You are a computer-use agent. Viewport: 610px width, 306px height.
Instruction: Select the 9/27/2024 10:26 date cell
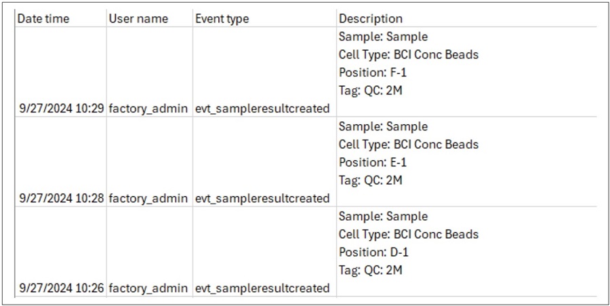[x=62, y=288]
